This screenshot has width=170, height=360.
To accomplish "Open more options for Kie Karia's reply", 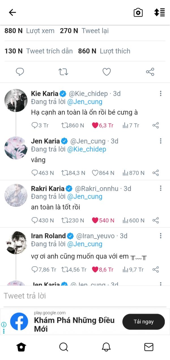I will (x=160, y=94).
